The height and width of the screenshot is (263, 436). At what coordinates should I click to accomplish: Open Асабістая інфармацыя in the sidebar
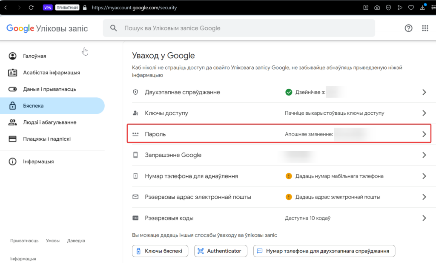coord(52,73)
